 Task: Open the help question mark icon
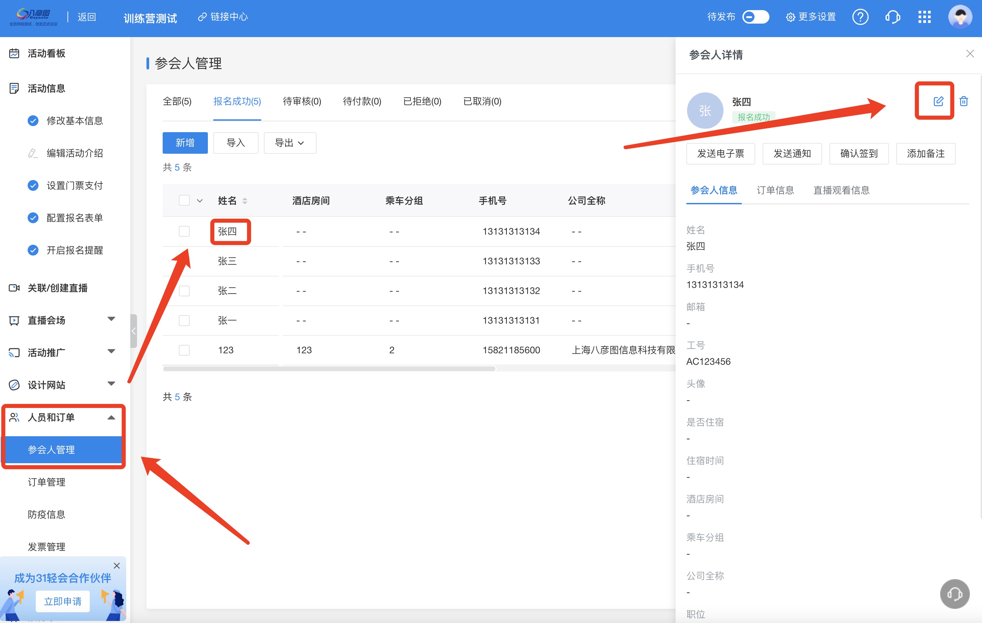pos(860,17)
